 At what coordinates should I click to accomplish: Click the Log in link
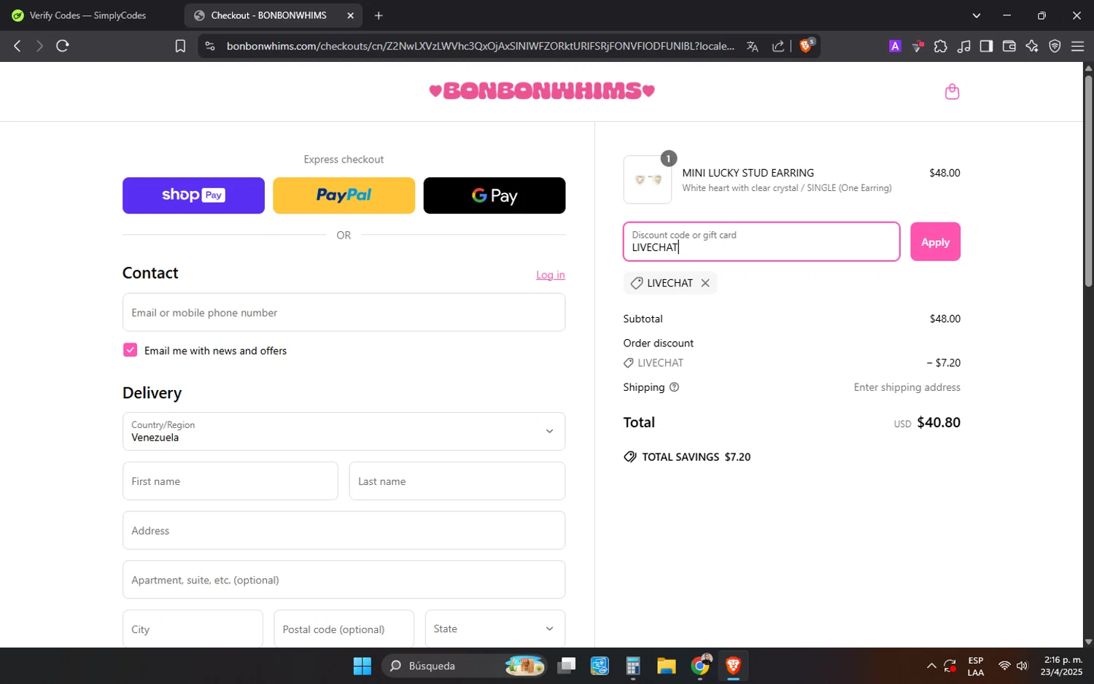[x=551, y=275]
